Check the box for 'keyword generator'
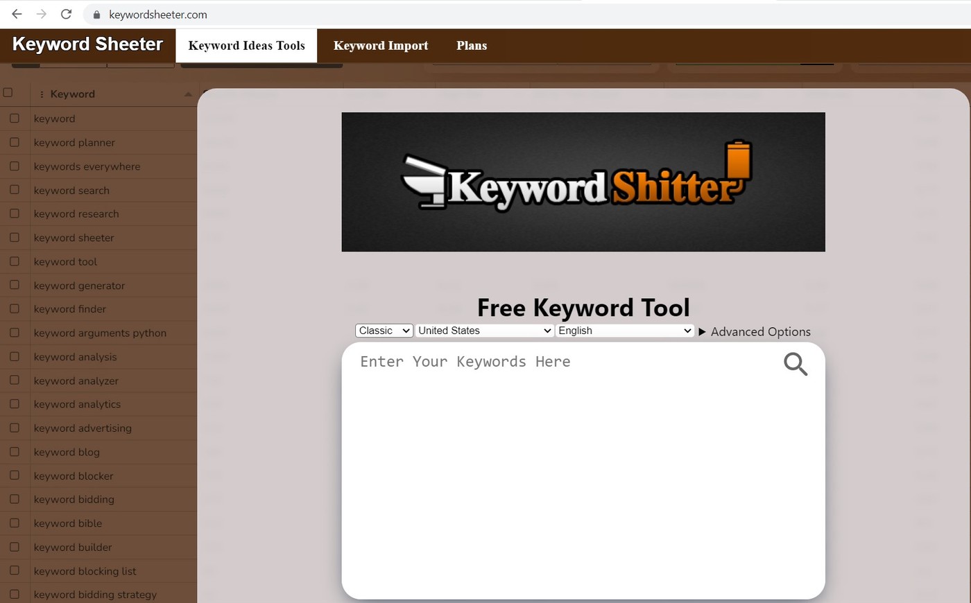The image size is (971, 603). (15, 285)
